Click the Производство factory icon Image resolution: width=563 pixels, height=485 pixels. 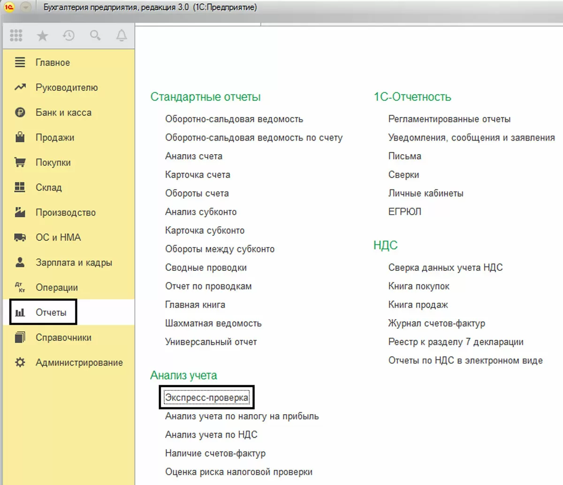[20, 212]
